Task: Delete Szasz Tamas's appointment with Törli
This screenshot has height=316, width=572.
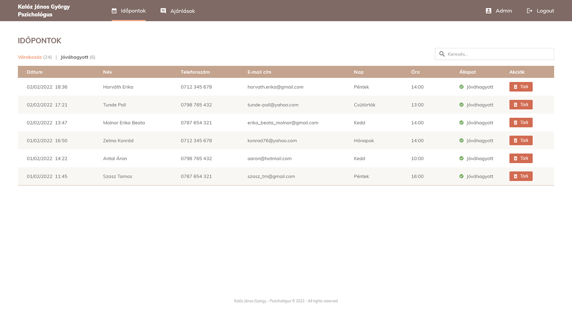Action: (x=521, y=176)
